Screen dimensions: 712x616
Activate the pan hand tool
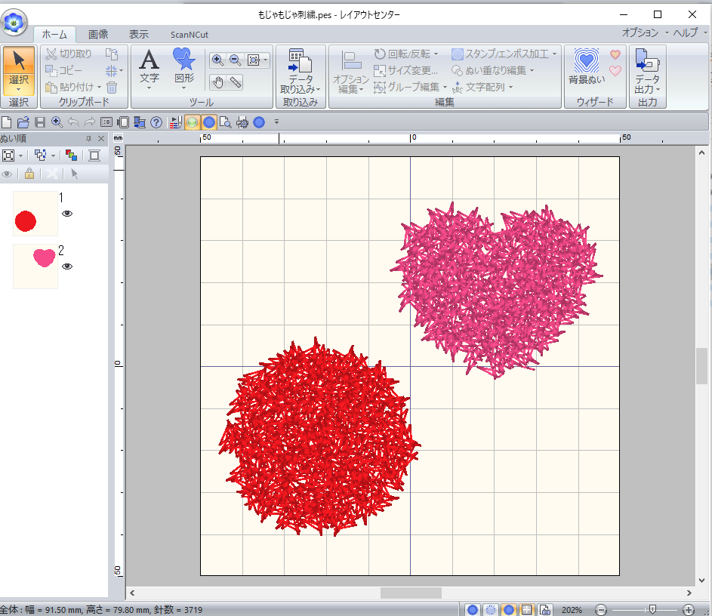pos(217,82)
